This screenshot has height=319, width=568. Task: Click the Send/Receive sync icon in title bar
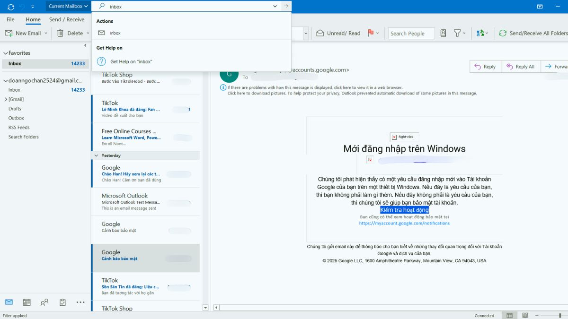[11, 7]
